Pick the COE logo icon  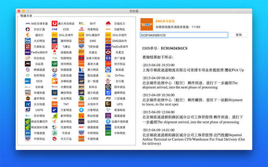(x=54, y=29)
